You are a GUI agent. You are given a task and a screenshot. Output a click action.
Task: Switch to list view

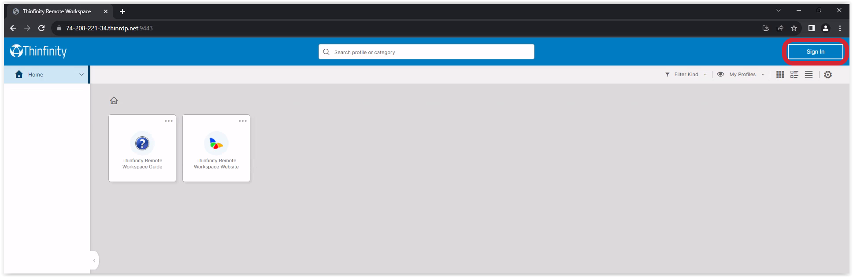[809, 75]
